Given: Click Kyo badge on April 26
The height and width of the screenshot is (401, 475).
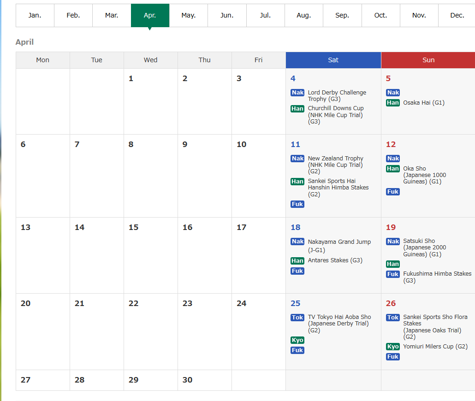Looking at the screenshot, I should click(x=393, y=347).
